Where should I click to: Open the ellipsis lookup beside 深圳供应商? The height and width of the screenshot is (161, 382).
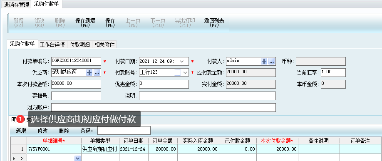[x=97, y=72]
